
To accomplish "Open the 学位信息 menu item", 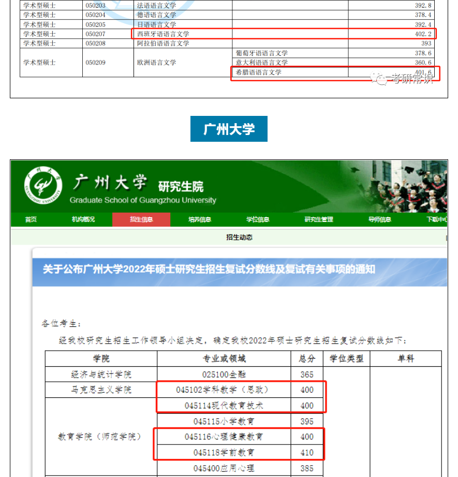I will click(x=258, y=219).
